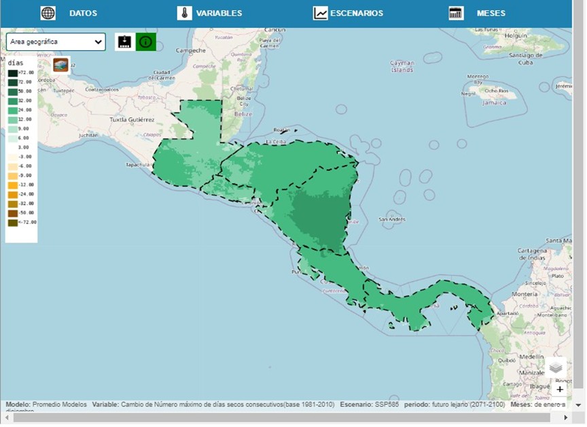Expand the Area geográfica dropdown

pos(56,42)
